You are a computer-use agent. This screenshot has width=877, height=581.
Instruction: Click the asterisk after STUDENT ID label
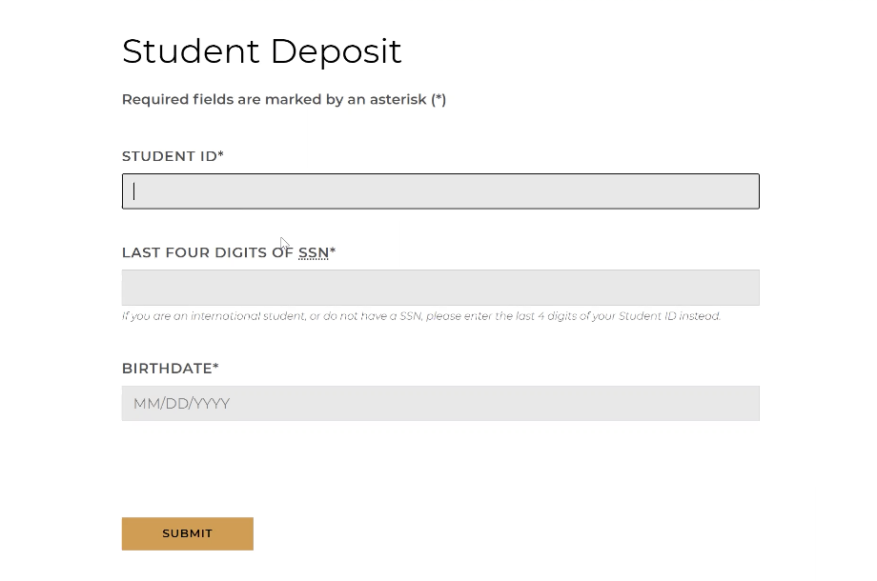221,155
